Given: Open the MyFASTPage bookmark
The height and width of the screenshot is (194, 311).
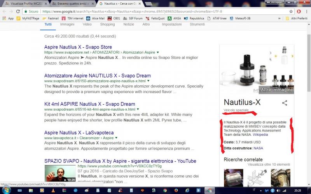Looking at the screenshot, I should 28,18.
